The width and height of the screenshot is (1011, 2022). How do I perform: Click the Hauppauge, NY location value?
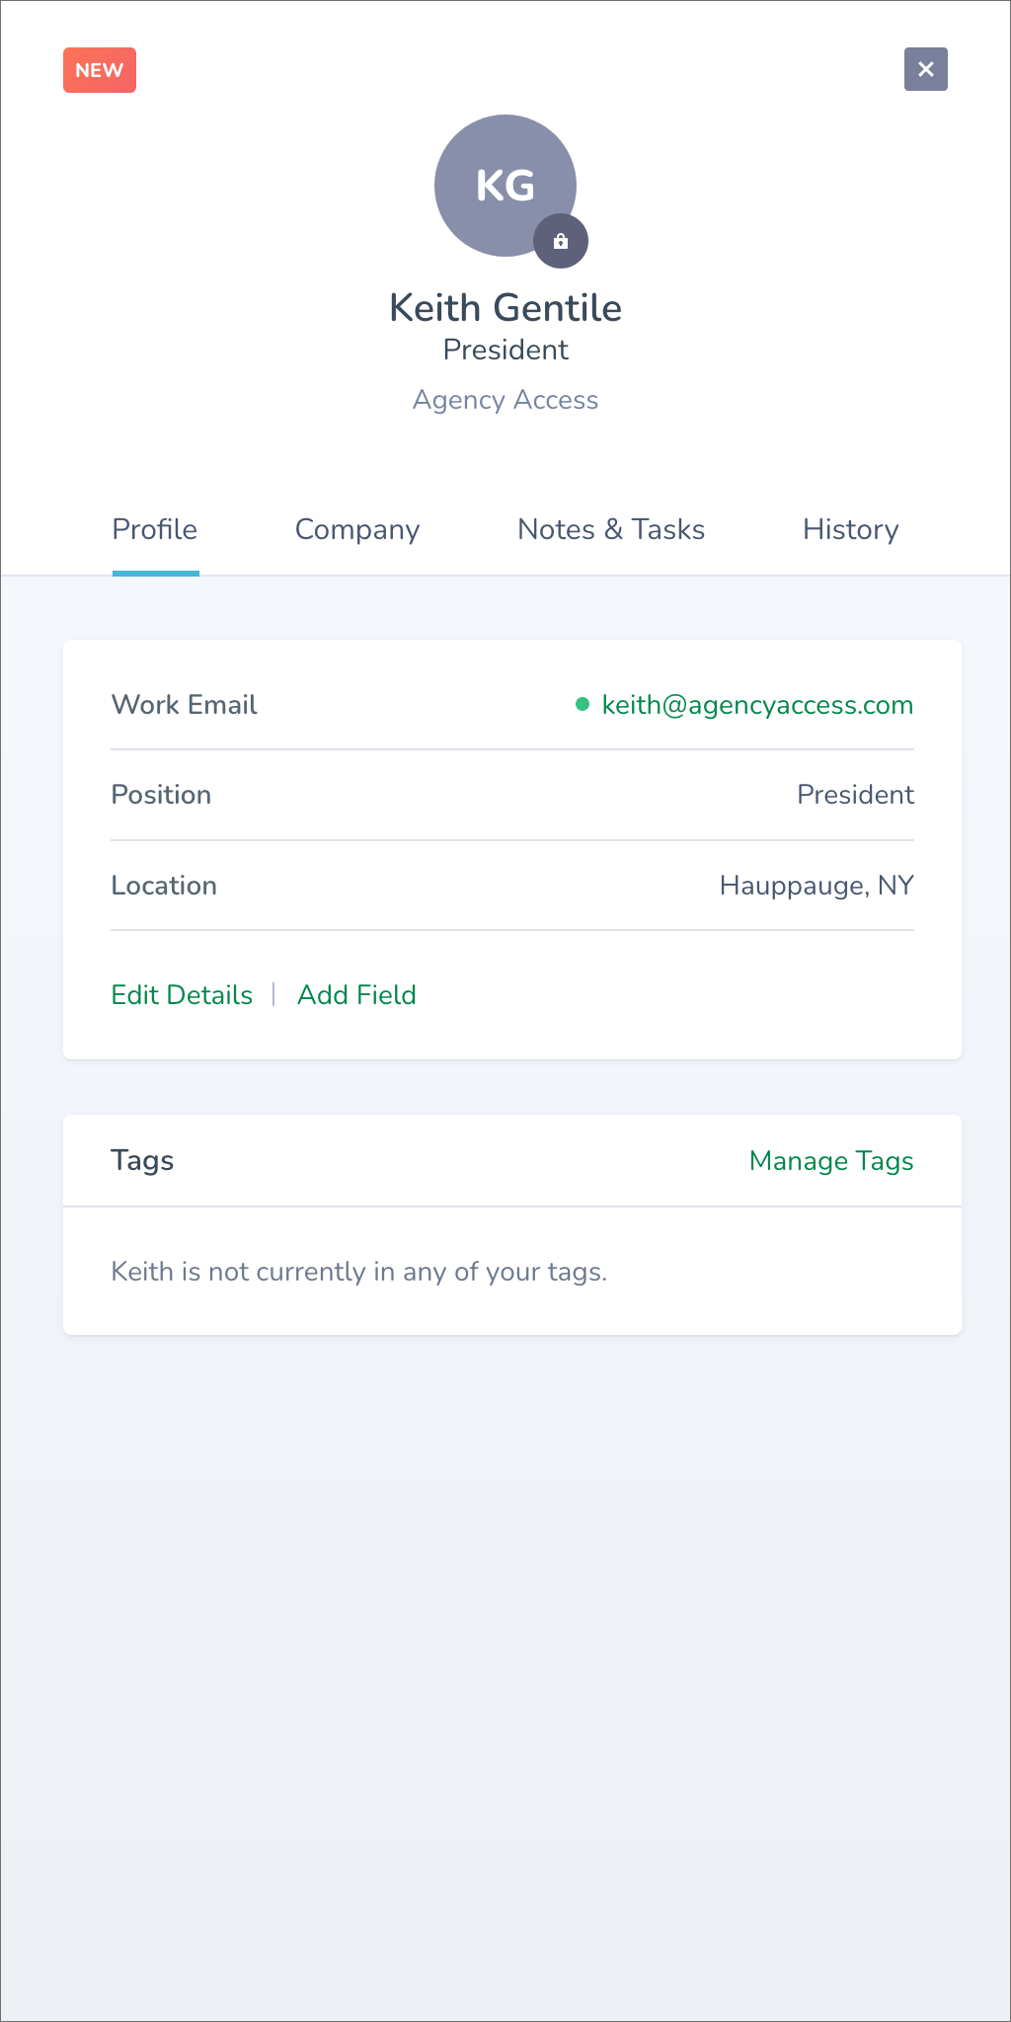(817, 886)
